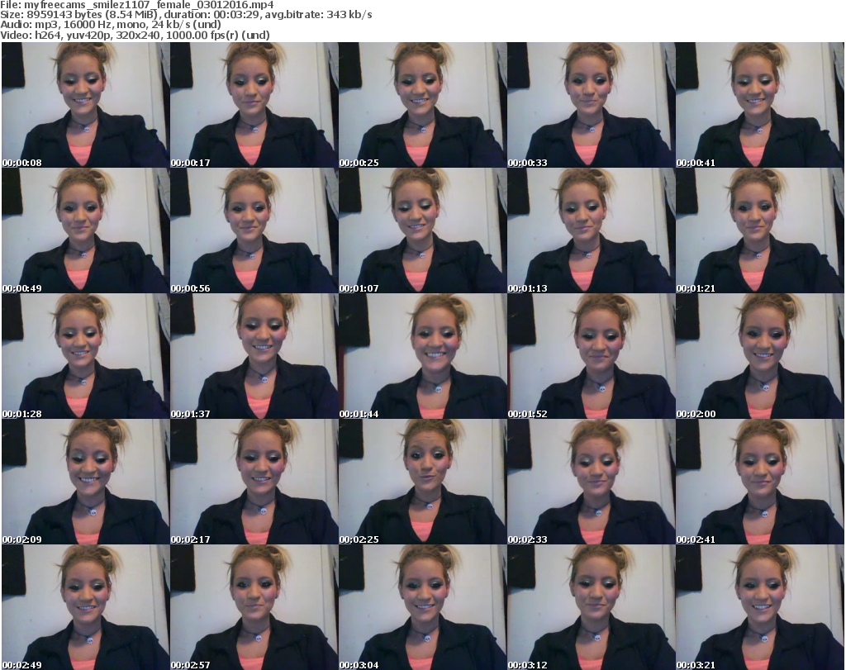Open the frame stamped 00:00:56
The width and height of the screenshot is (846, 670).
(254, 230)
